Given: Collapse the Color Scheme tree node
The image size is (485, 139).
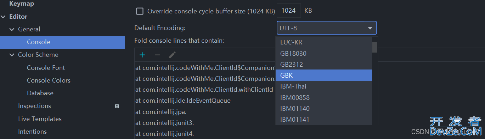Looking at the screenshot, I should (12, 55).
